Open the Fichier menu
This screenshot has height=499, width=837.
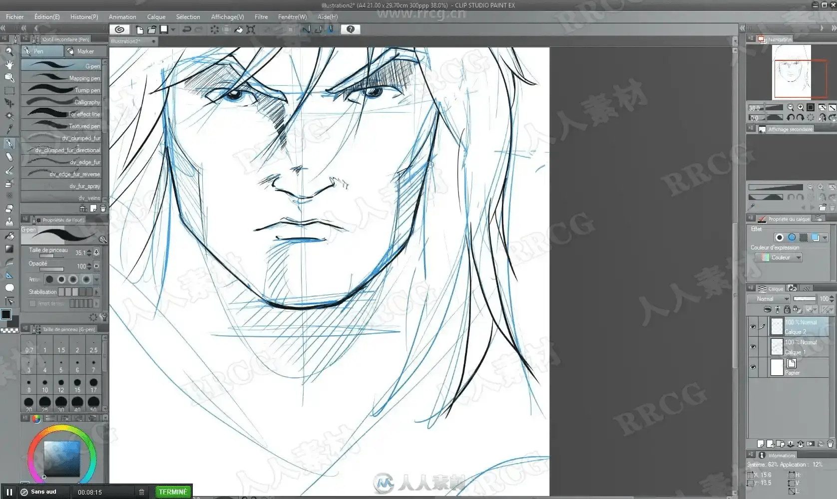[15, 17]
